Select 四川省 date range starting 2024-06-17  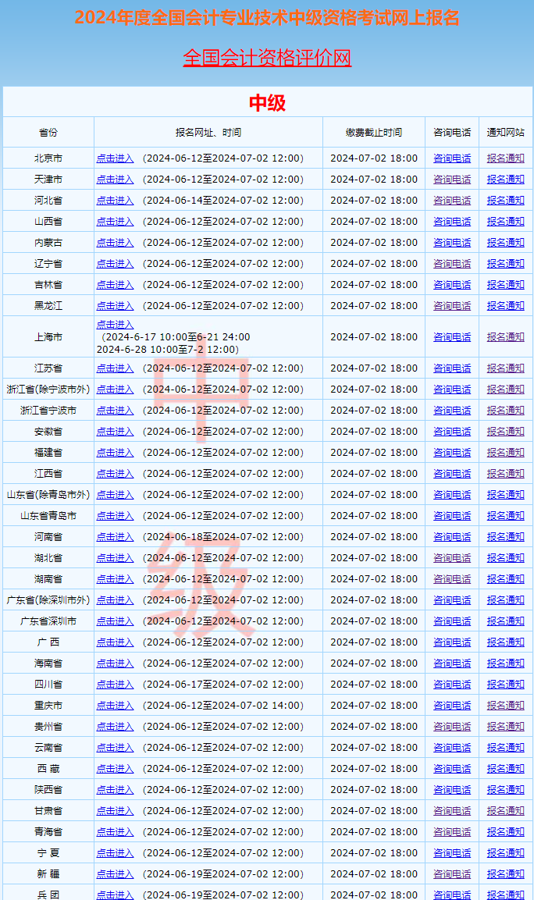(x=223, y=685)
